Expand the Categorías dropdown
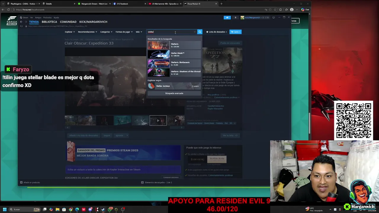The image size is (379, 213). click(106, 32)
